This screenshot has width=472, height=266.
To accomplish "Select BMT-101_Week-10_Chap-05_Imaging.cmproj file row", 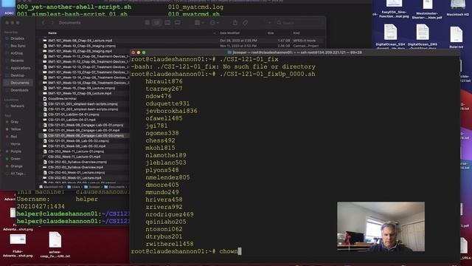I will [182, 46].
